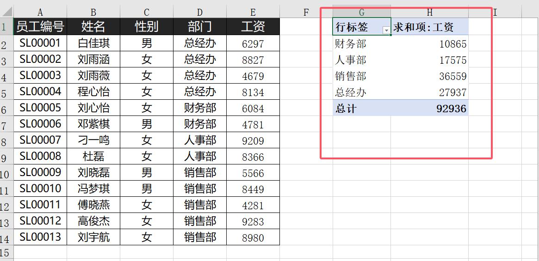The width and height of the screenshot is (539, 261).
Task: Click the 工资 header cell
Action: pos(253,26)
